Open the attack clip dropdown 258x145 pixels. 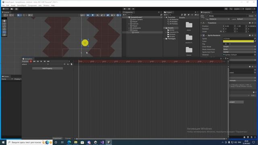coord(35,64)
